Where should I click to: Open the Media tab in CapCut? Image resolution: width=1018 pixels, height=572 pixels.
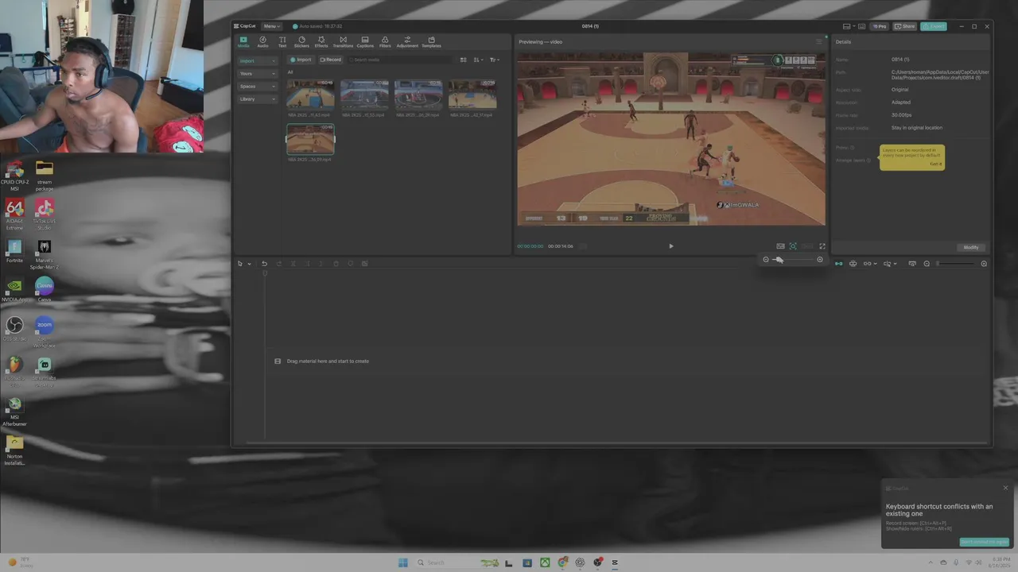(x=243, y=41)
